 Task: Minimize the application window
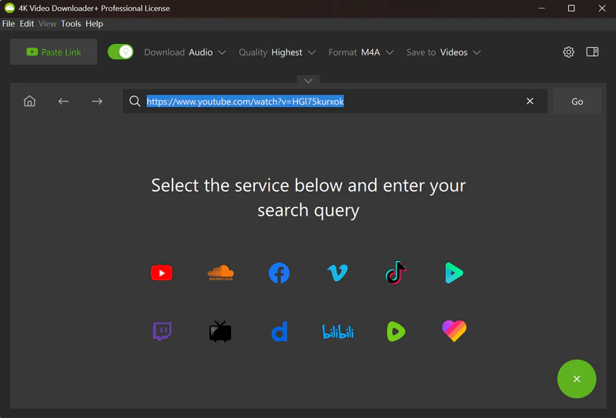pyautogui.click(x=541, y=8)
